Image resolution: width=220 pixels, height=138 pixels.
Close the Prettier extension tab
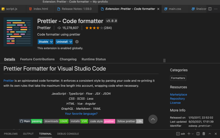click(x=158, y=9)
